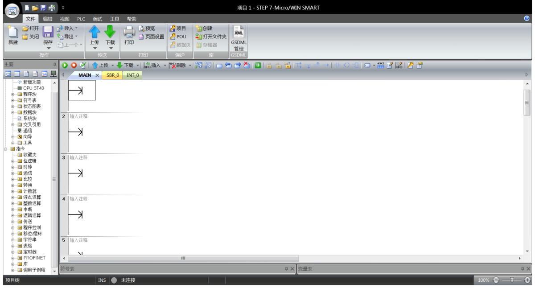Click 下载 in the editor toolbar
This screenshot has width=535, height=288.
(126, 65)
